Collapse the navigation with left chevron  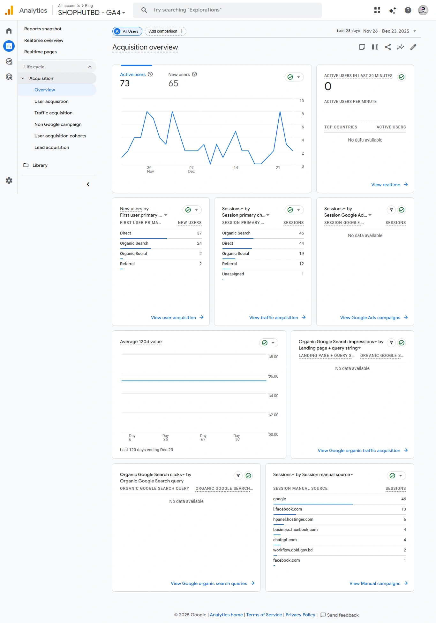[x=88, y=184]
